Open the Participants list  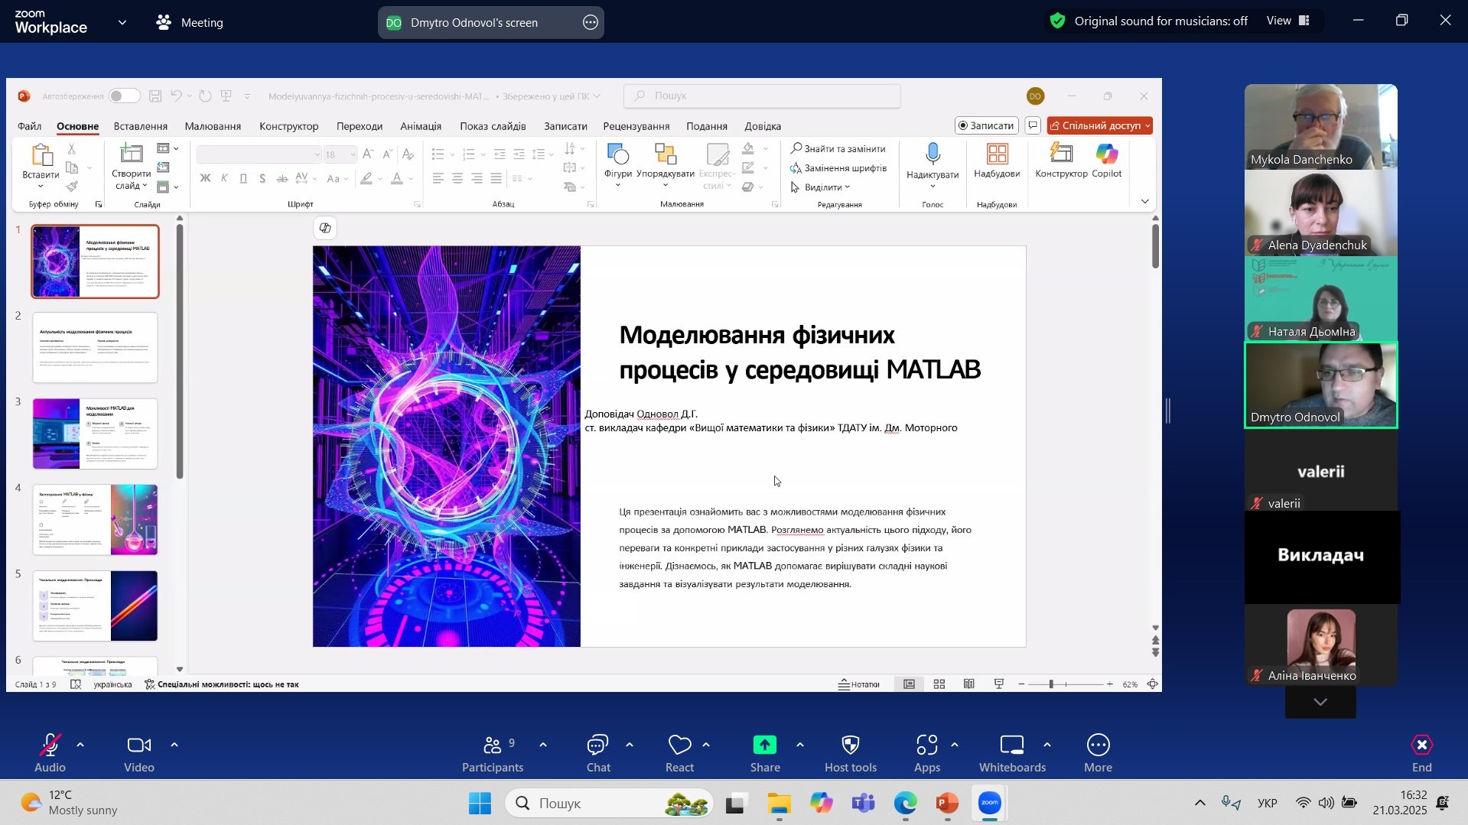pyautogui.click(x=493, y=753)
